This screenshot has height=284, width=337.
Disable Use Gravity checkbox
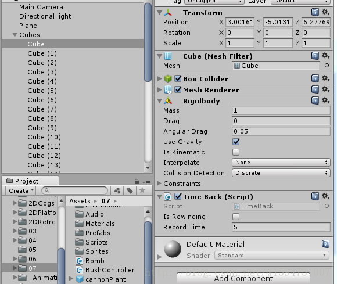(236, 142)
